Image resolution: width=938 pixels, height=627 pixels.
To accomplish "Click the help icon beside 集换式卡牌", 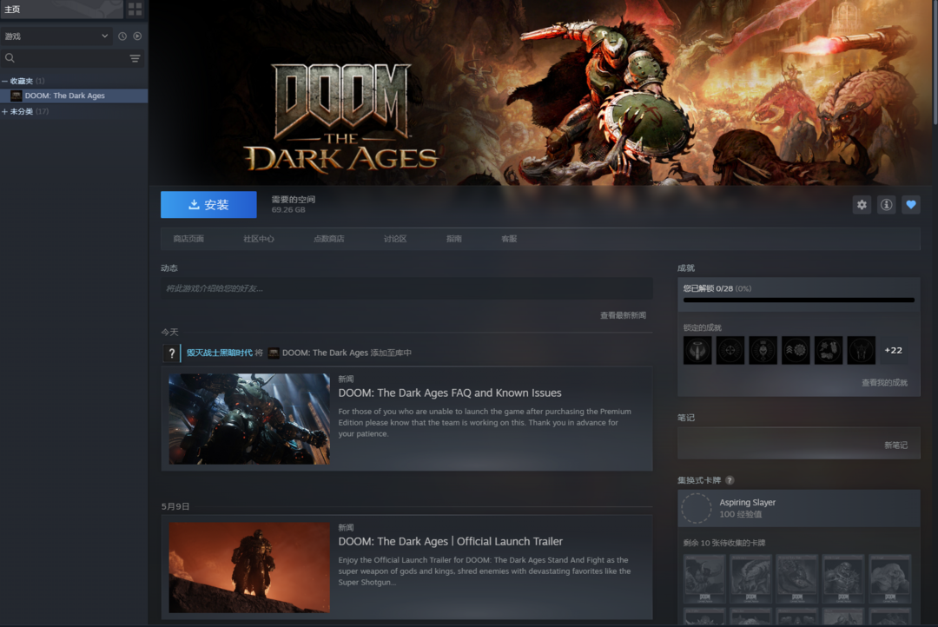I will 730,480.
